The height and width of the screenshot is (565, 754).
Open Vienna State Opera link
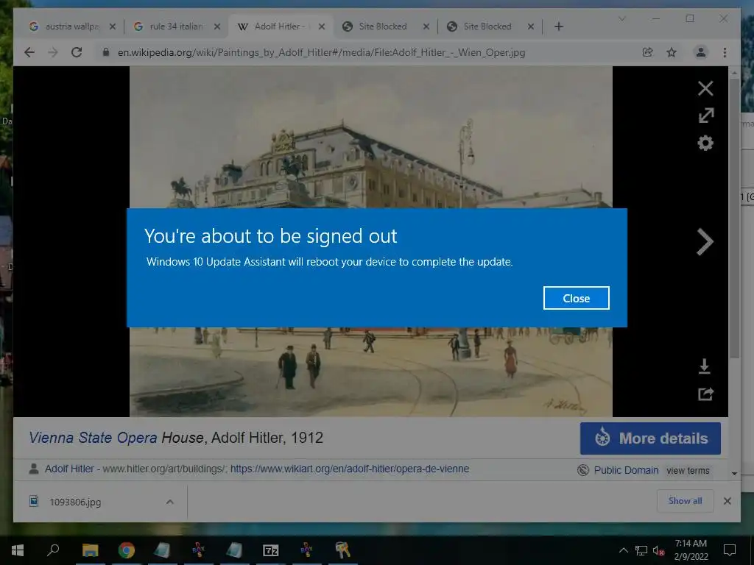pos(93,438)
